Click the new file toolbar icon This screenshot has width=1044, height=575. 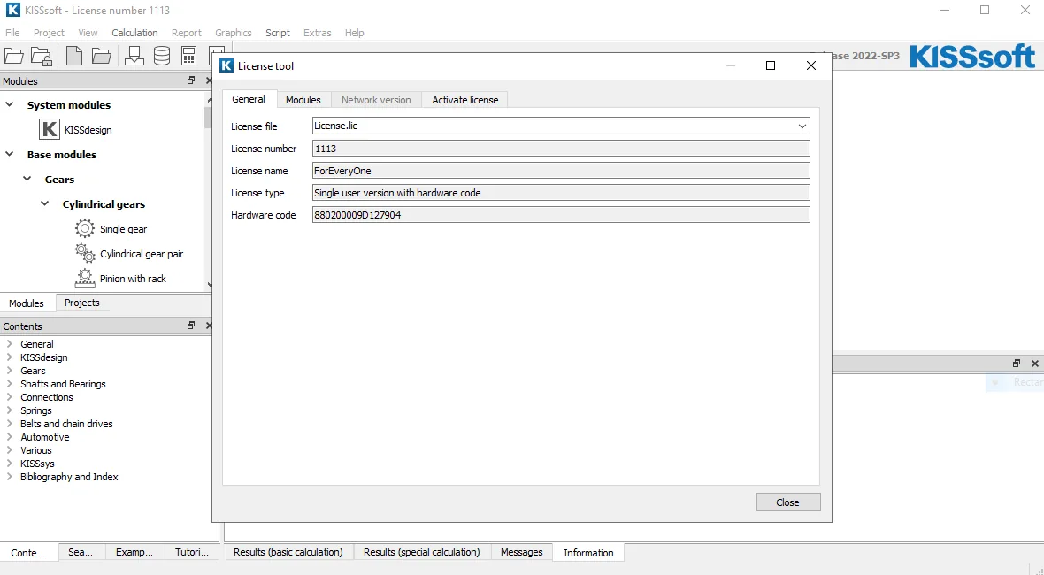click(x=74, y=56)
